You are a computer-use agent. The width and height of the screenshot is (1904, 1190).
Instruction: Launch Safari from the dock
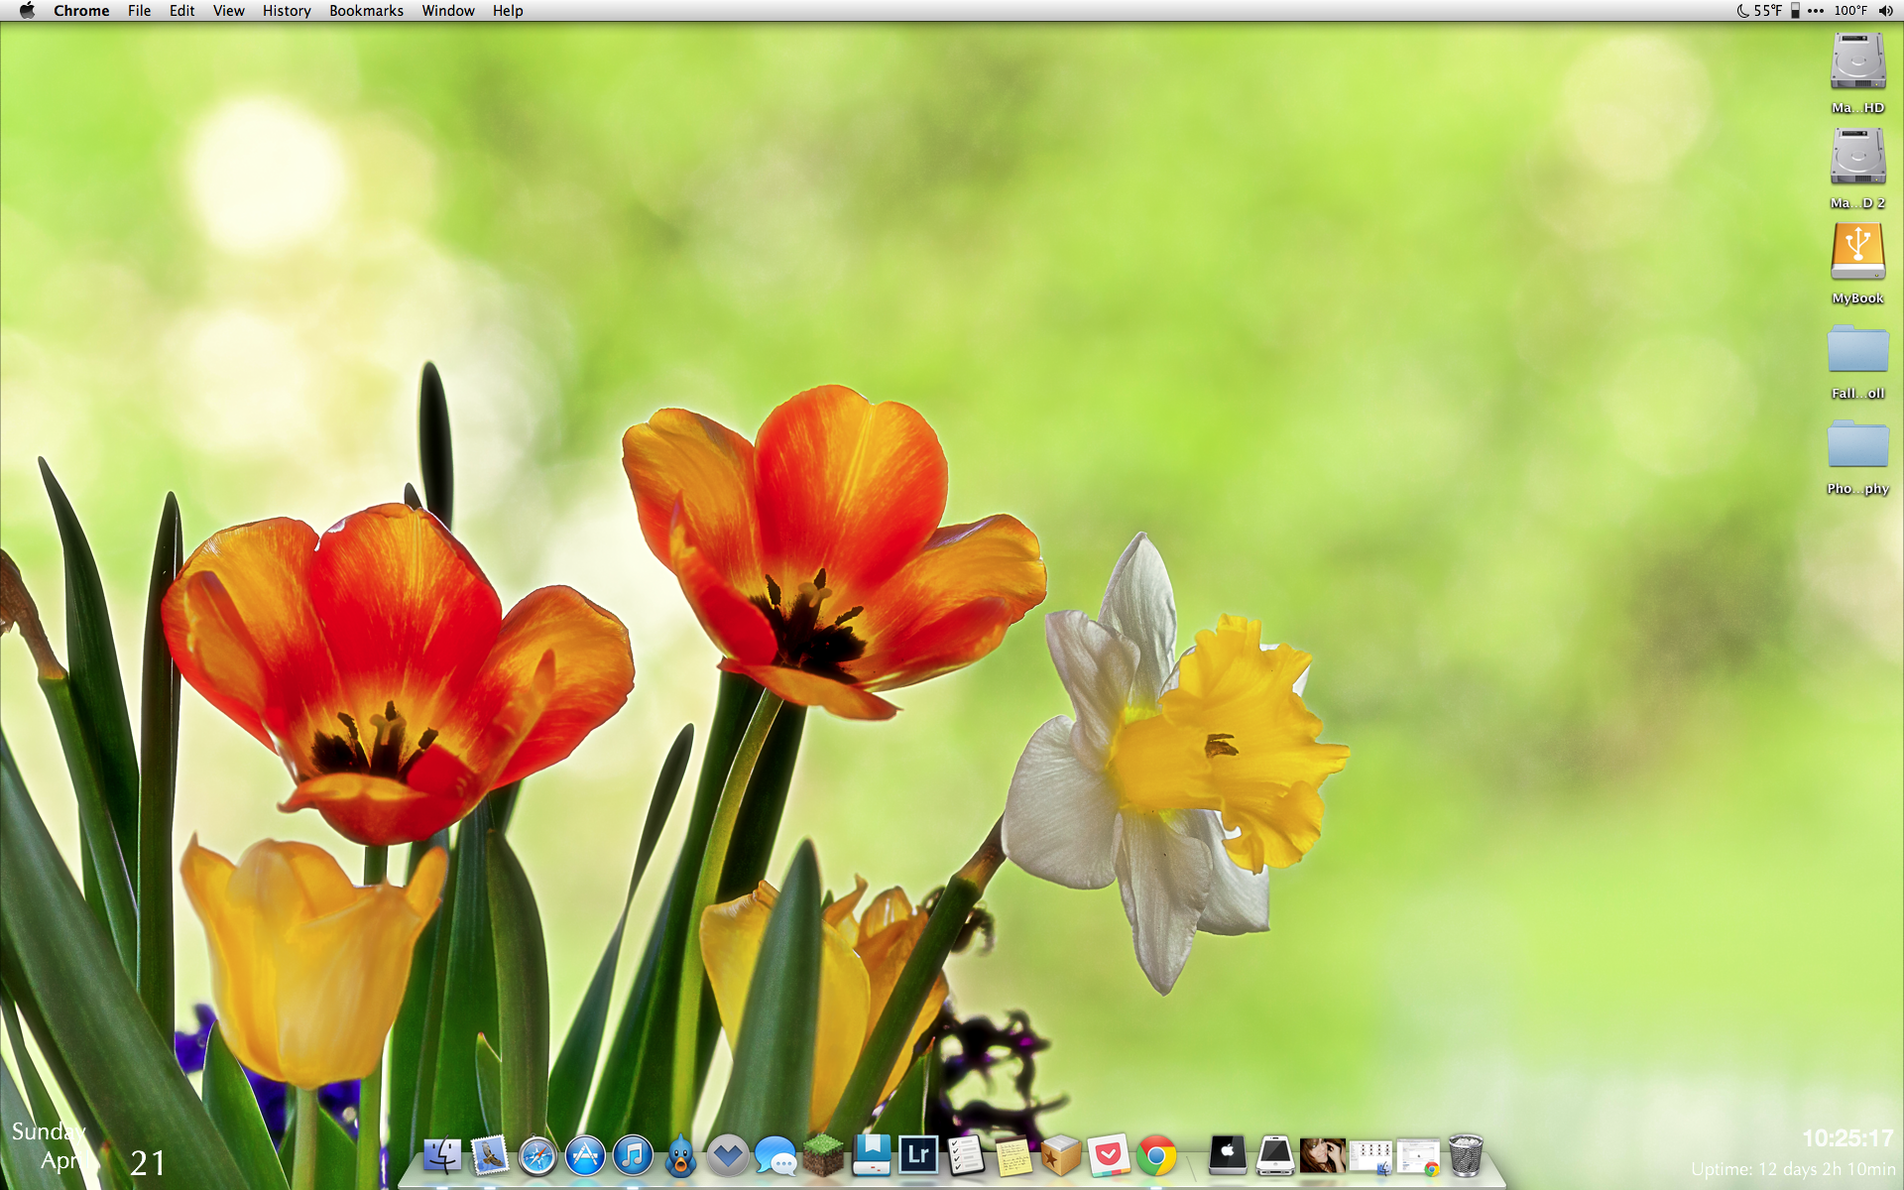click(x=537, y=1156)
